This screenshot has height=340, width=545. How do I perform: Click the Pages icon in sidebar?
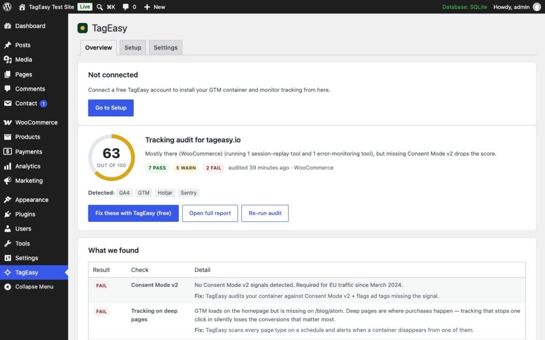click(x=7, y=74)
